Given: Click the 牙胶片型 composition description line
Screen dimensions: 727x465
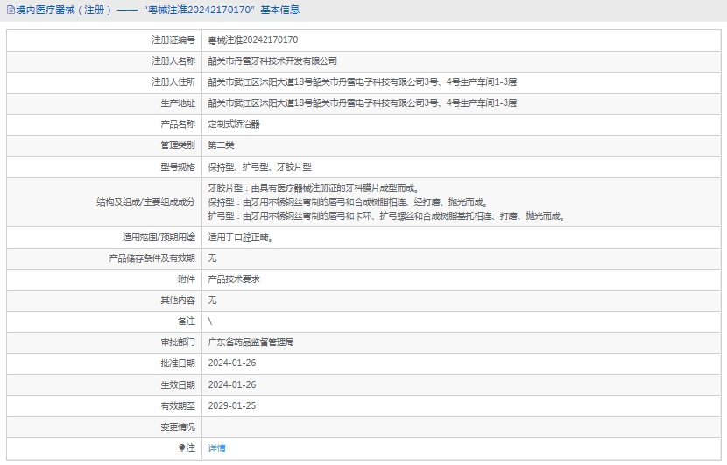Looking at the screenshot, I should pos(313,188).
